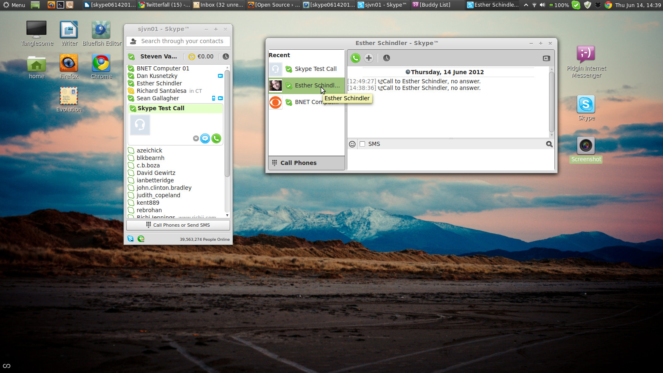Click green call button for Skype Test Call

(x=216, y=138)
